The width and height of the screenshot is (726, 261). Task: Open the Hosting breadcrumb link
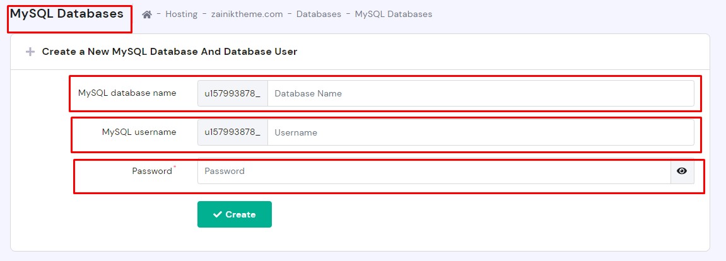181,14
